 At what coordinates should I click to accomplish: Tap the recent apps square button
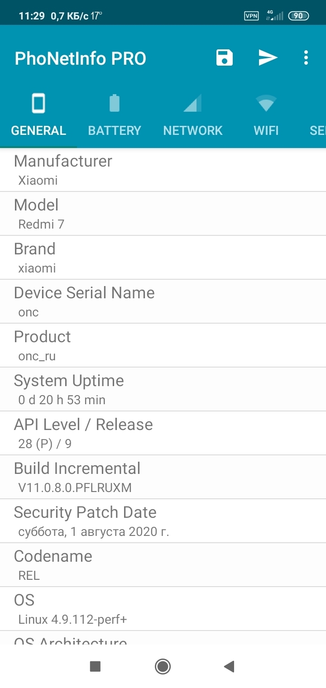[95, 666]
